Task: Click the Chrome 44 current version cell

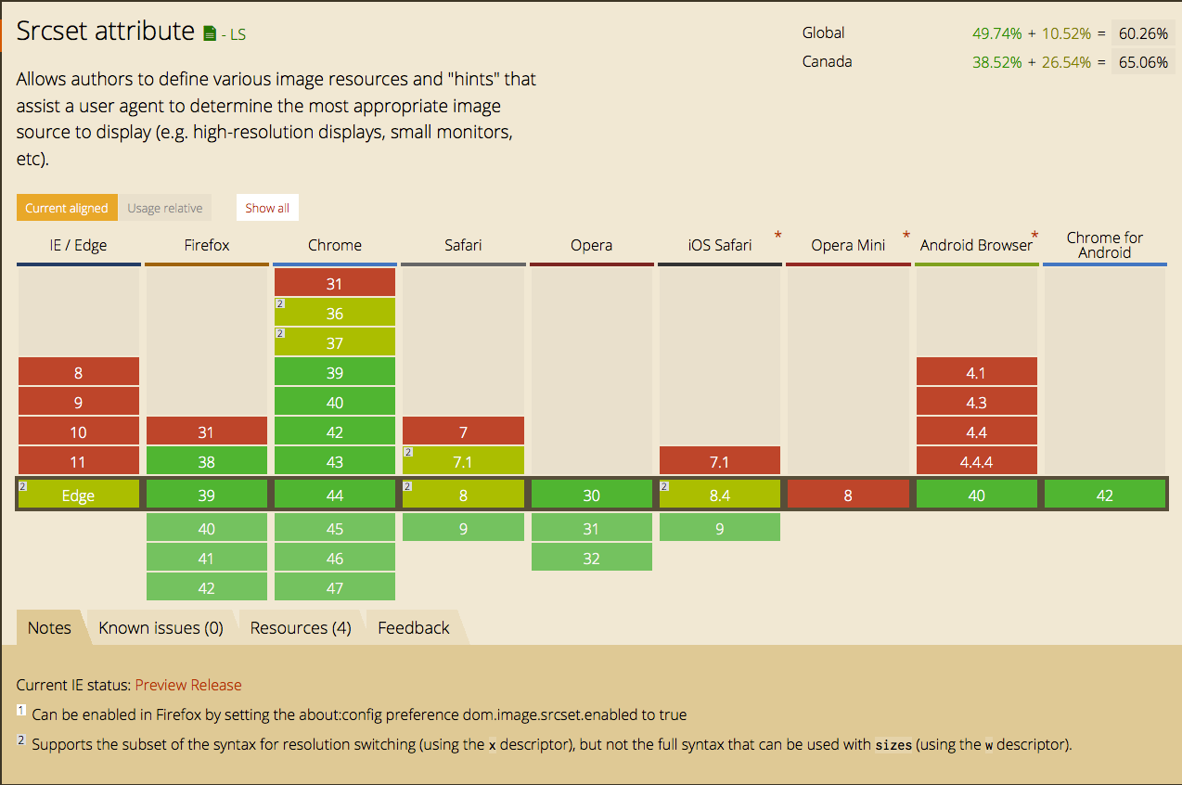Action: coord(335,495)
